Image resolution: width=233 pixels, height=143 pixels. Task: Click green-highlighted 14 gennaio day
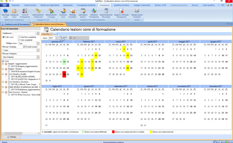[x=64, y=62]
